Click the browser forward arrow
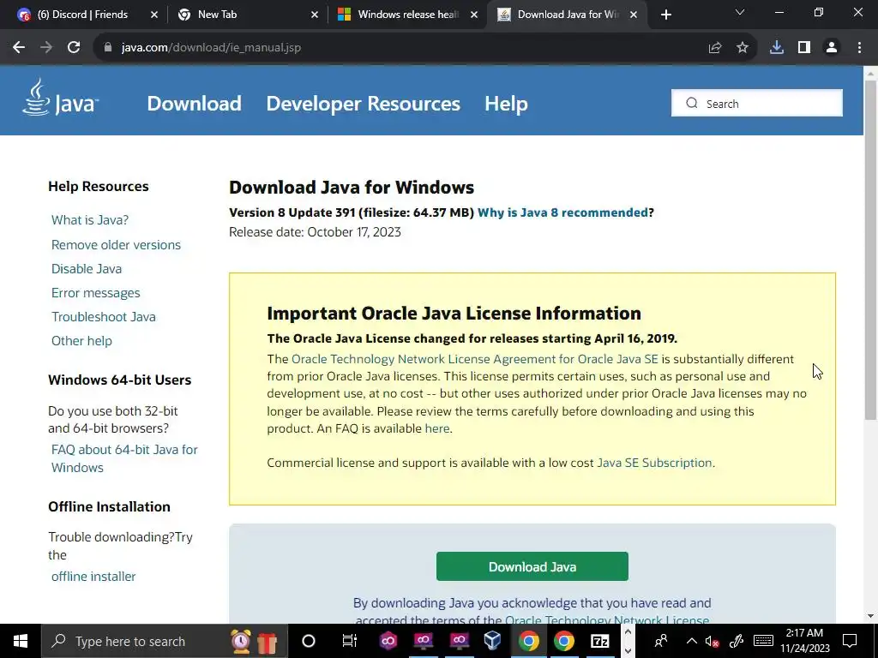Image resolution: width=878 pixels, height=658 pixels. pyautogui.click(x=46, y=48)
